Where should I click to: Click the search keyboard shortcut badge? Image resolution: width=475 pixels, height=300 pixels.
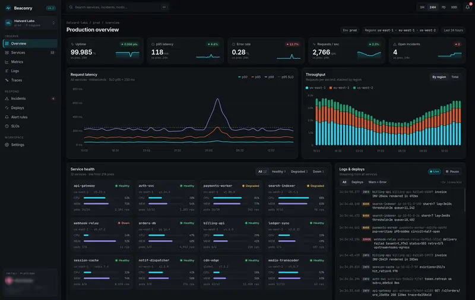point(164,7)
